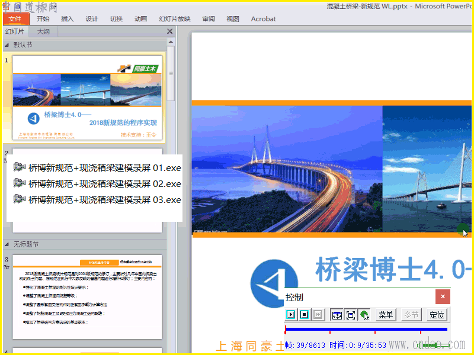This screenshot has height=355, width=474.
Task: Click the volume speaker icon
Action: point(419,345)
